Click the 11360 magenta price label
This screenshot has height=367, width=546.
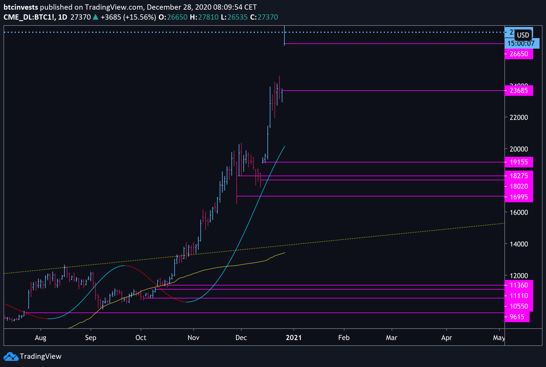[x=519, y=285]
